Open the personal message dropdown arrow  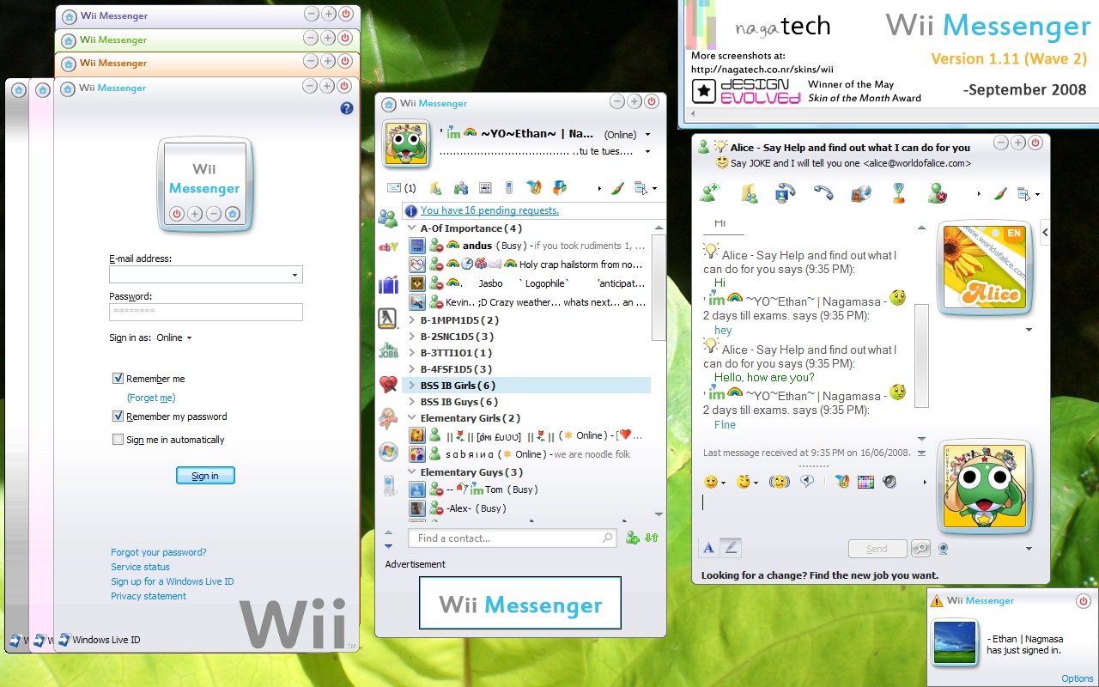click(647, 152)
